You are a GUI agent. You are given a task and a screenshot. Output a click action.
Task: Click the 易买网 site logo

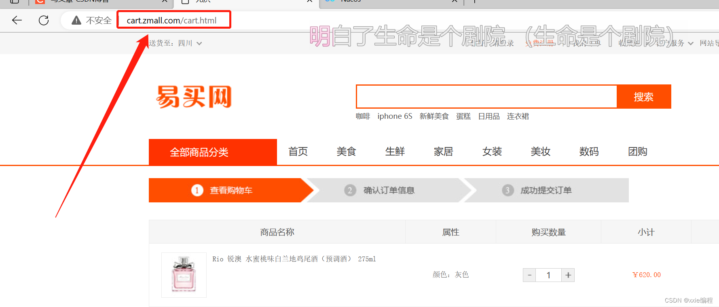(x=194, y=97)
